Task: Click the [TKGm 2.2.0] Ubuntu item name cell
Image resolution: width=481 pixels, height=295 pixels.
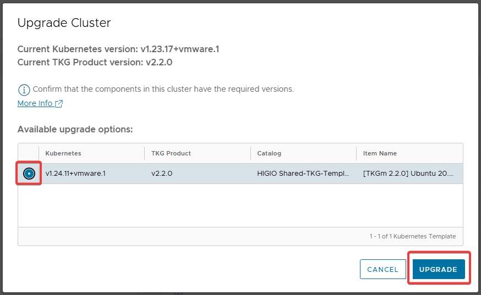Action: coord(409,174)
